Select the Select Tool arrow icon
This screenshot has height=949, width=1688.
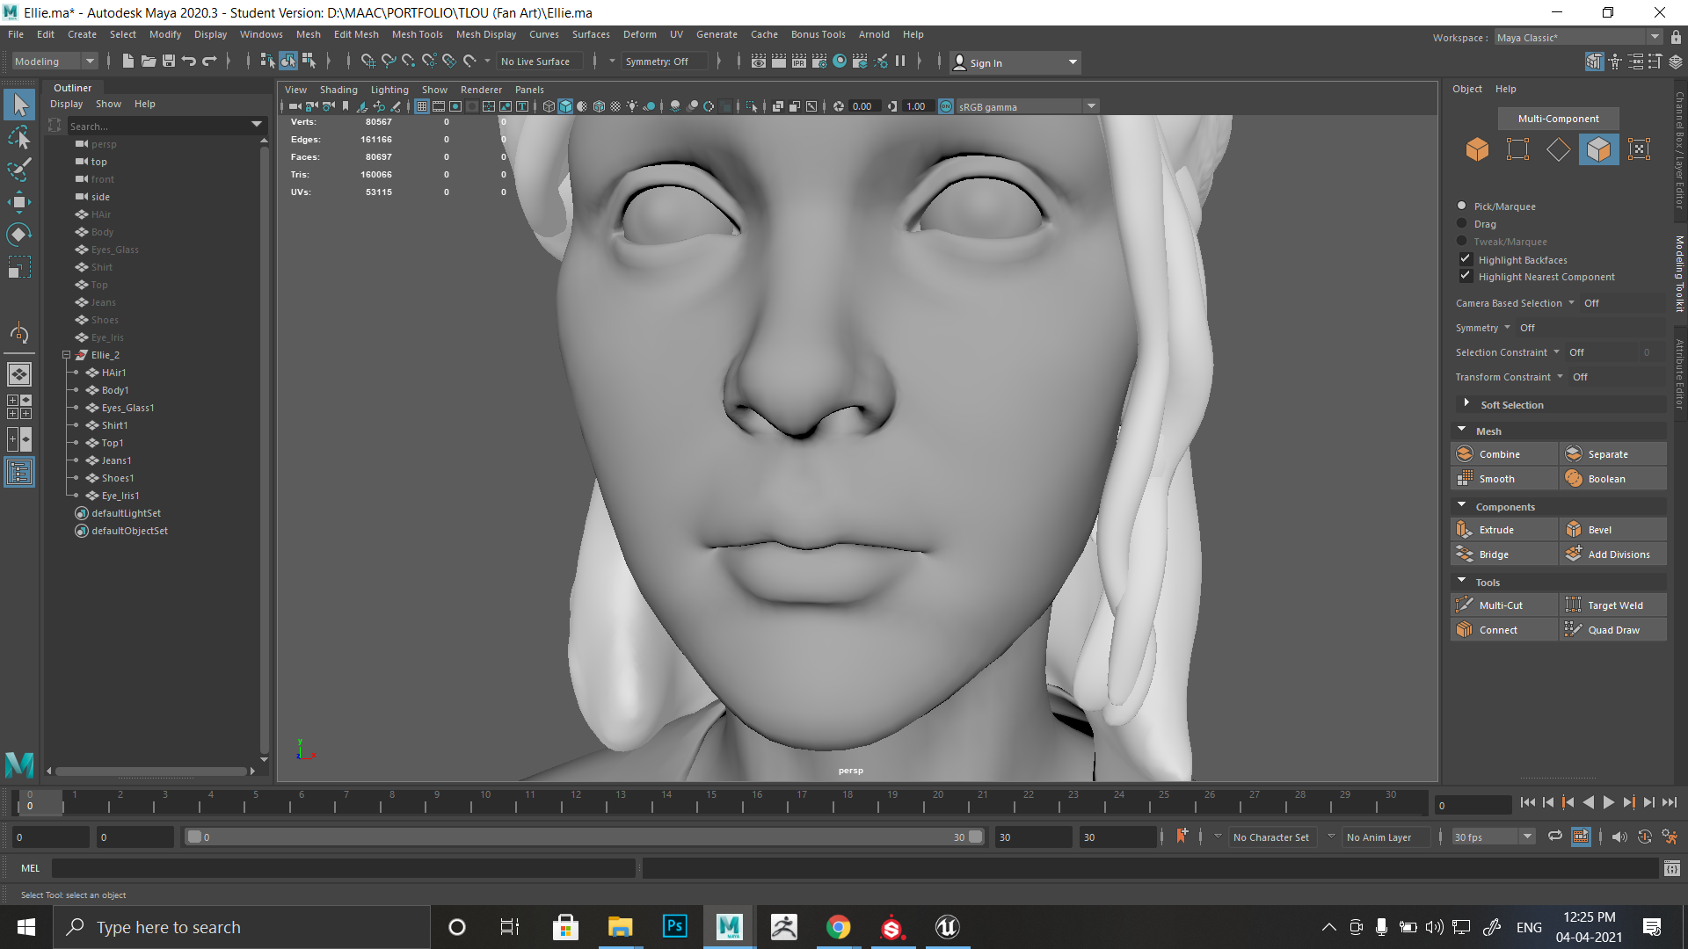click(x=19, y=105)
